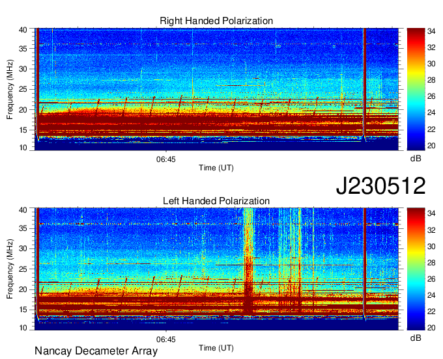Click the 10 MHz tick label on top plot
The image size is (443, 359).
click(23, 148)
